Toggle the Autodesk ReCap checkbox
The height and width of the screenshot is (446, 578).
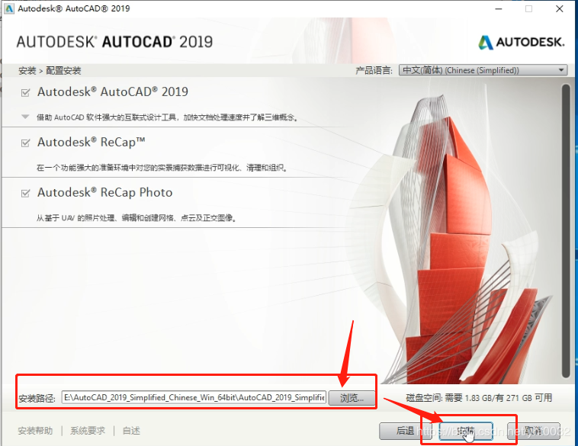tap(25, 143)
